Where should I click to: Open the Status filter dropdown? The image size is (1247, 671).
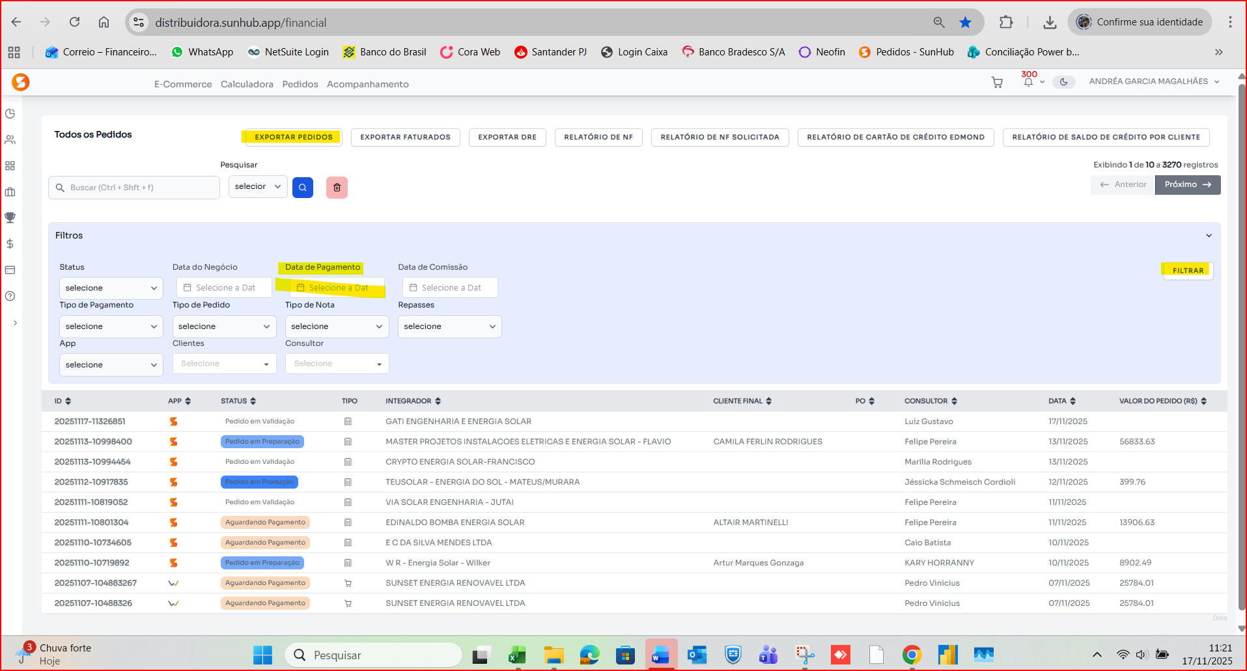pyautogui.click(x=111, y=288)
